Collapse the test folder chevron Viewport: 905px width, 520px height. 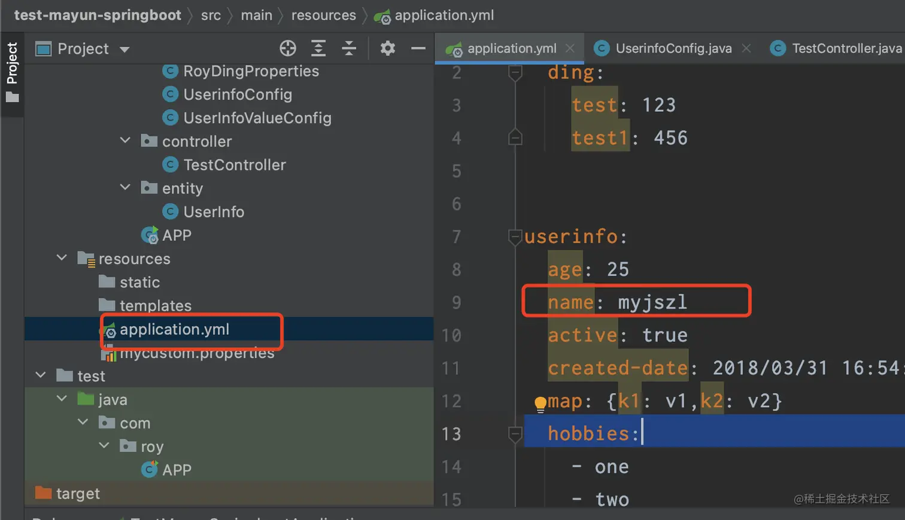41,375
